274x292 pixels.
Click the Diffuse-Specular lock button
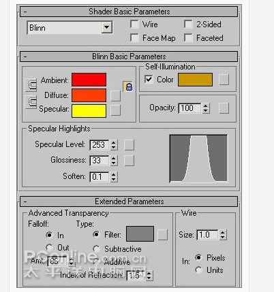31,102
